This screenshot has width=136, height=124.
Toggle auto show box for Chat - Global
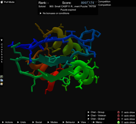pyautogui.click(x=122, y=119)
